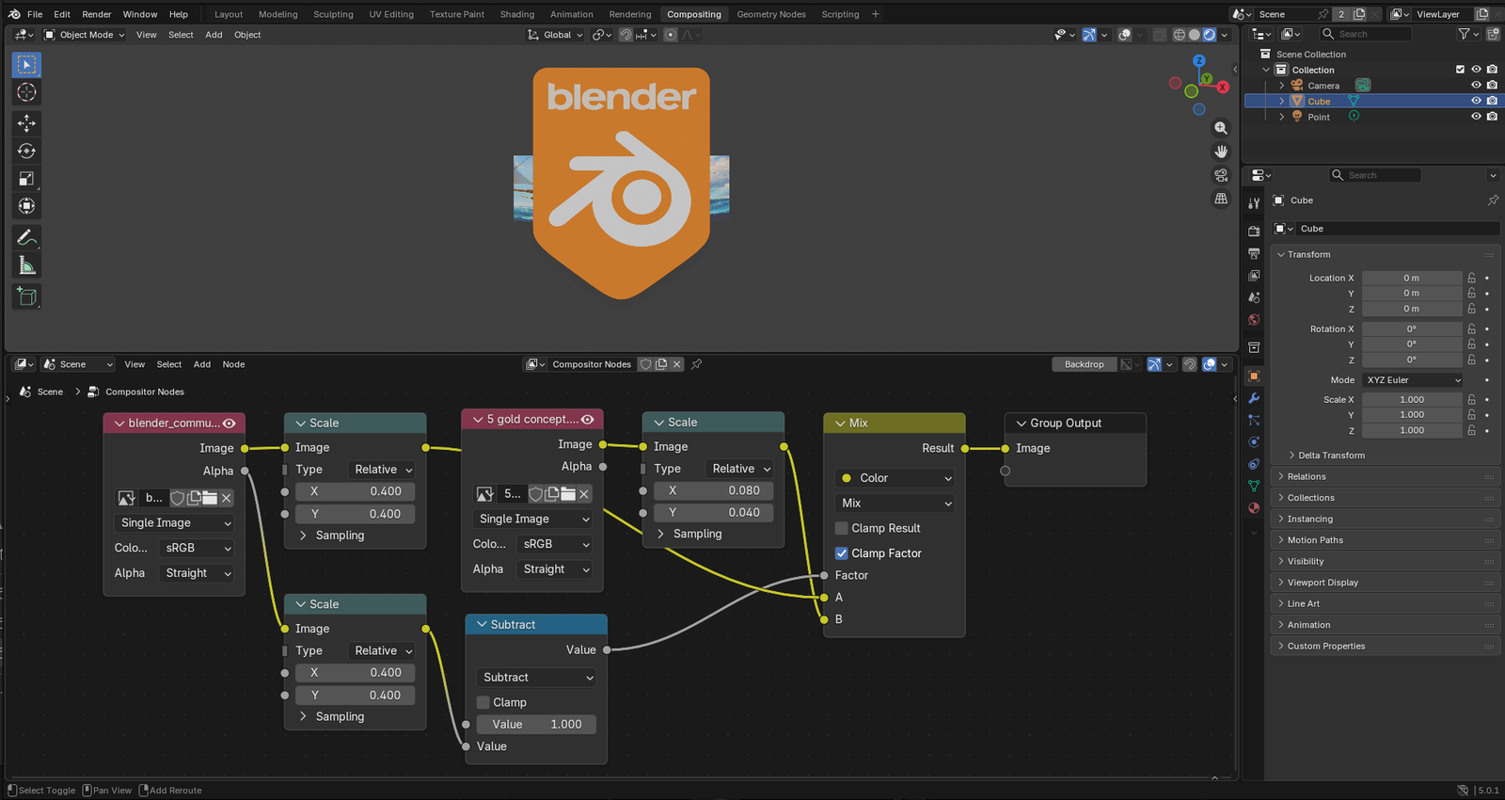The width and height of the screenshot is (1505, 800).
Task: Open the Material properties tab
Action: tap(1254, 508)
